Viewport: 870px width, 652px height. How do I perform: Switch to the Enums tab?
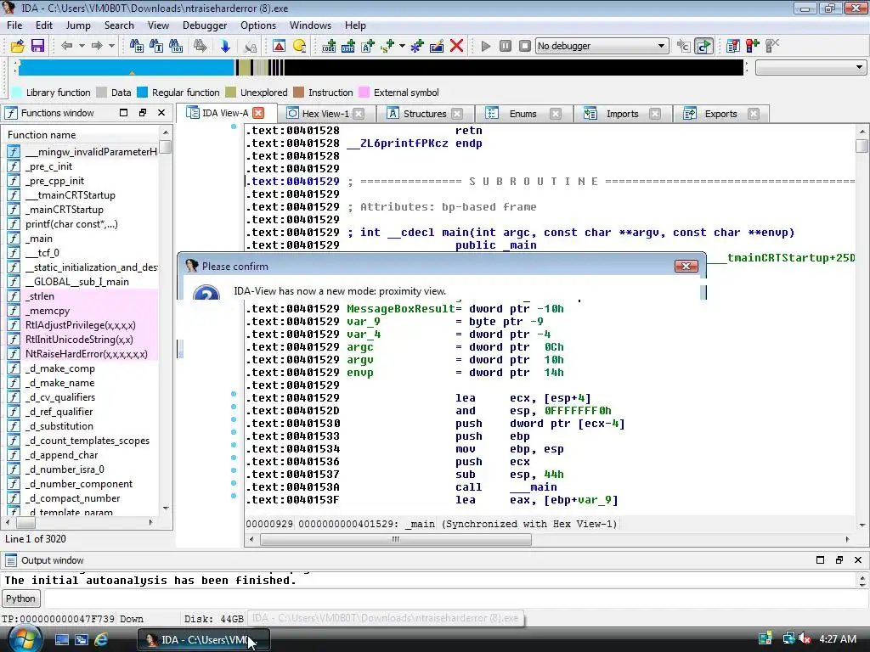(523, 114)
